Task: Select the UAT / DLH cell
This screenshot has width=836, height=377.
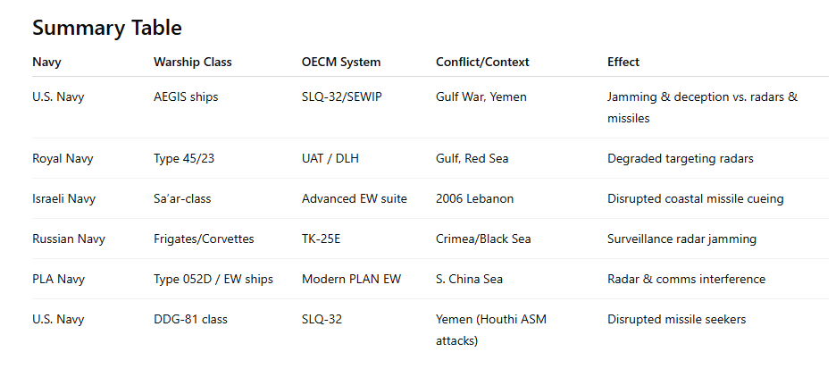Action: click(331, 159)
